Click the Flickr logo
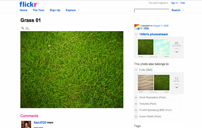This screenshot has width=202, height=128. pyautogui.click(x=29, y=4)
